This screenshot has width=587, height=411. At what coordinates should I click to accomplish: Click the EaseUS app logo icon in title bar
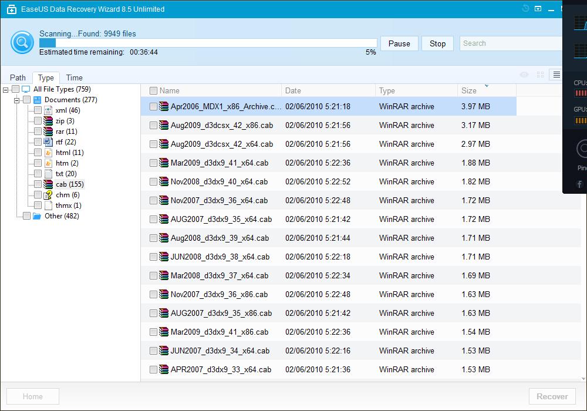pos(12,9)
